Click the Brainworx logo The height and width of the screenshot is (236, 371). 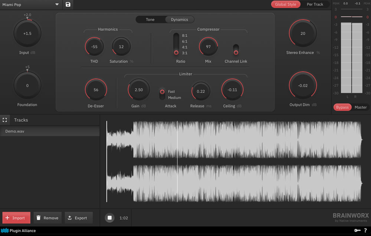(351, 218)
